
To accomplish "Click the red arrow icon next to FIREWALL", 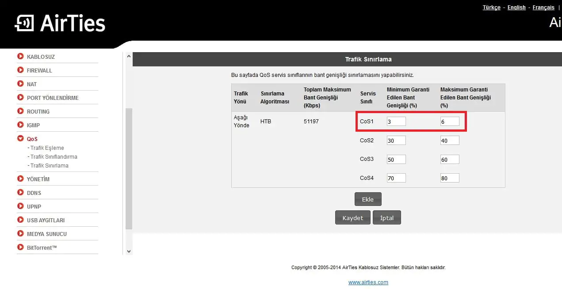I will 20,70.
